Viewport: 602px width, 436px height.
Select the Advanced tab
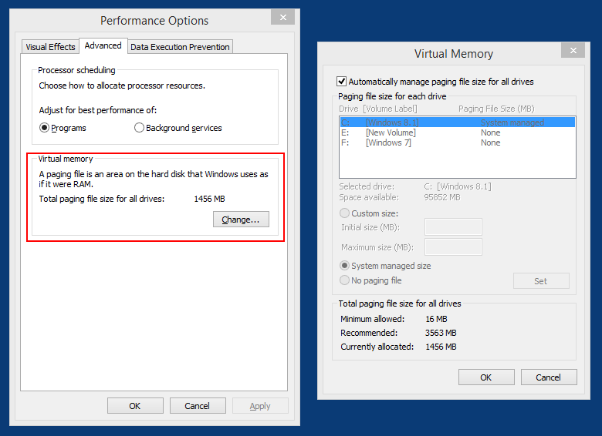click(103, 46)
